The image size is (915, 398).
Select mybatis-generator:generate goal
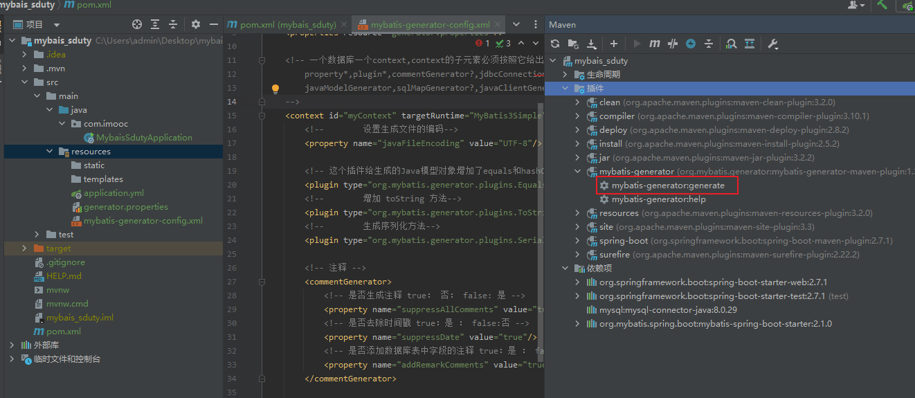668,186
